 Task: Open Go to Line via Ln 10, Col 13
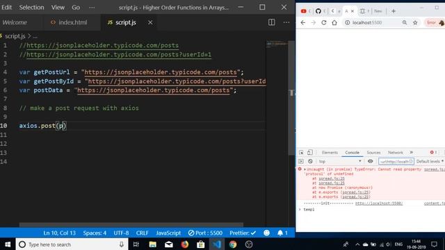click(60, 233)
